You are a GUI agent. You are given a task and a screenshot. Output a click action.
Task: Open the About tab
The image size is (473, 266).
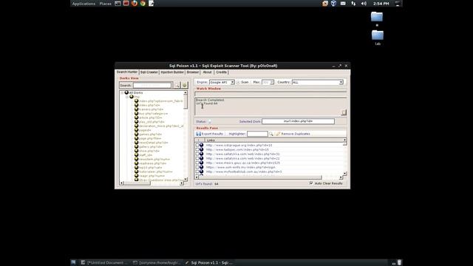(x=207, y=72)
